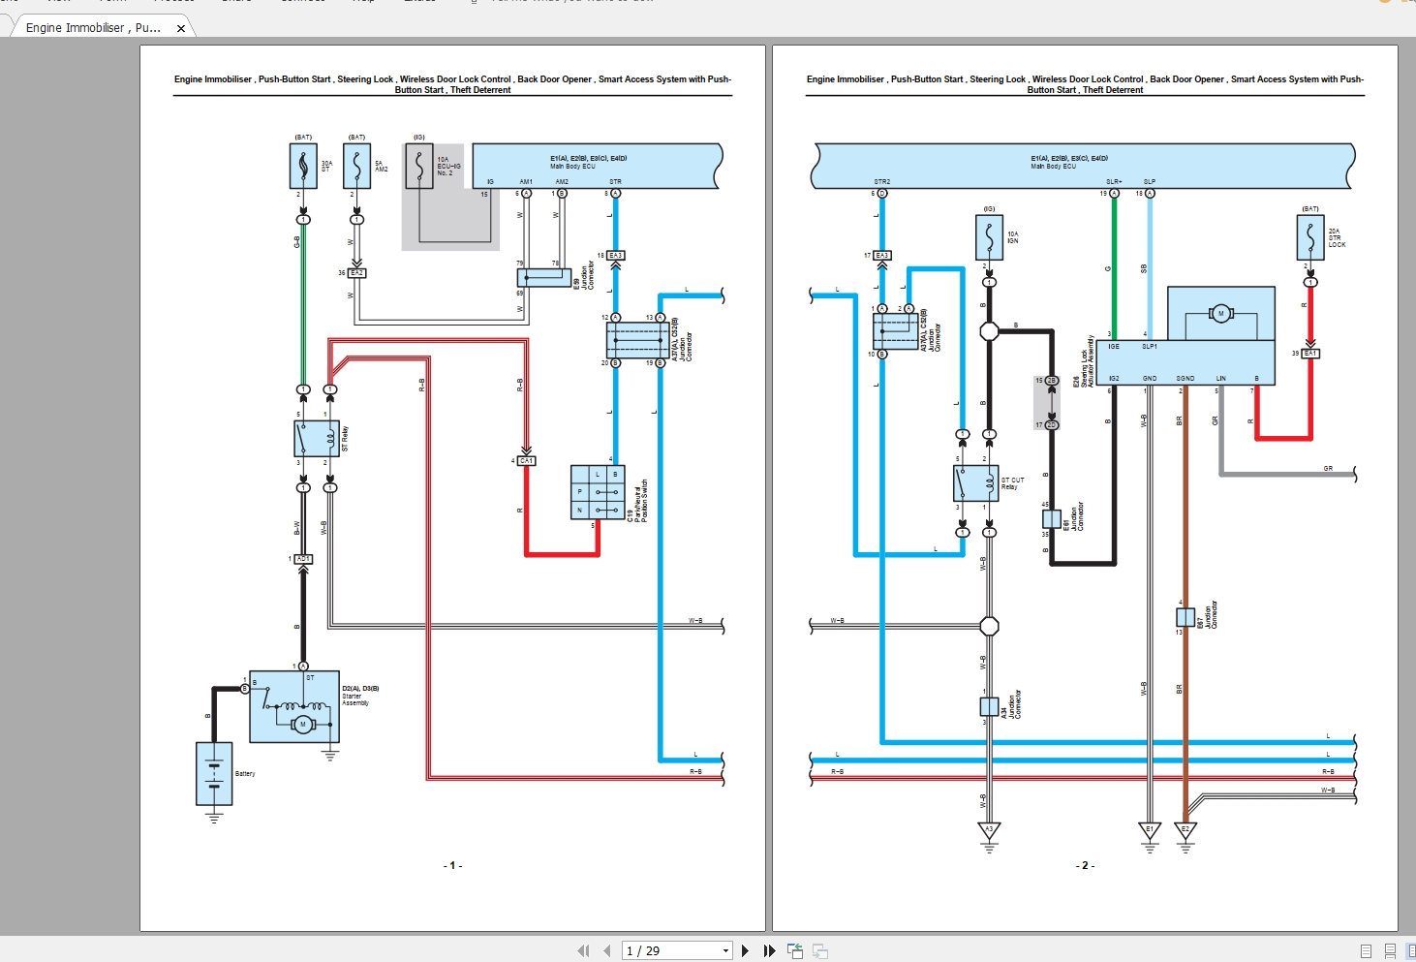
Task: Go to the next page
Action: pos(745,950)
